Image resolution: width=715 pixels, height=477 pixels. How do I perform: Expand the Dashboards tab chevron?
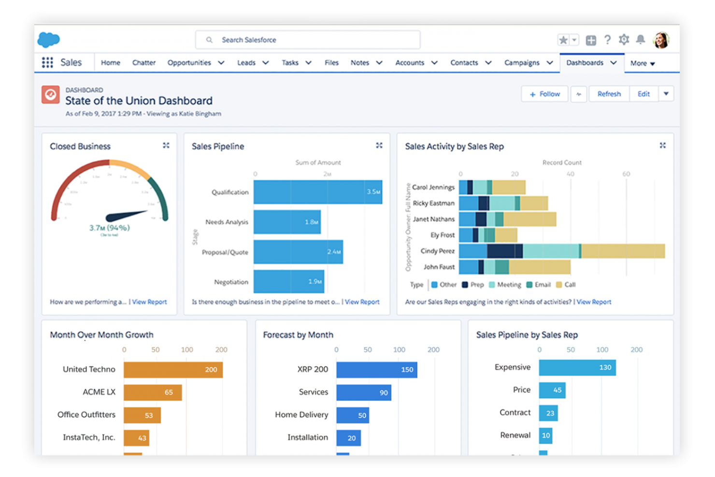(x=614, y=62)
